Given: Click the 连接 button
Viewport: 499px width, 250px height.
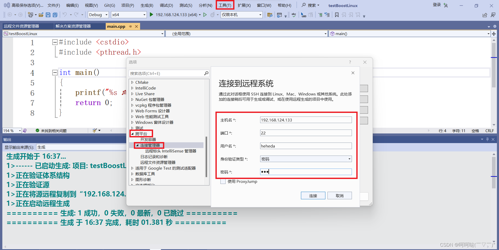Looking at the screenshot, I should point(313,195).
